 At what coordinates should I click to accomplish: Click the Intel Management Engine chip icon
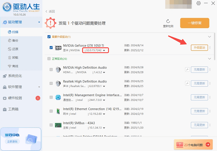point(58,97)
